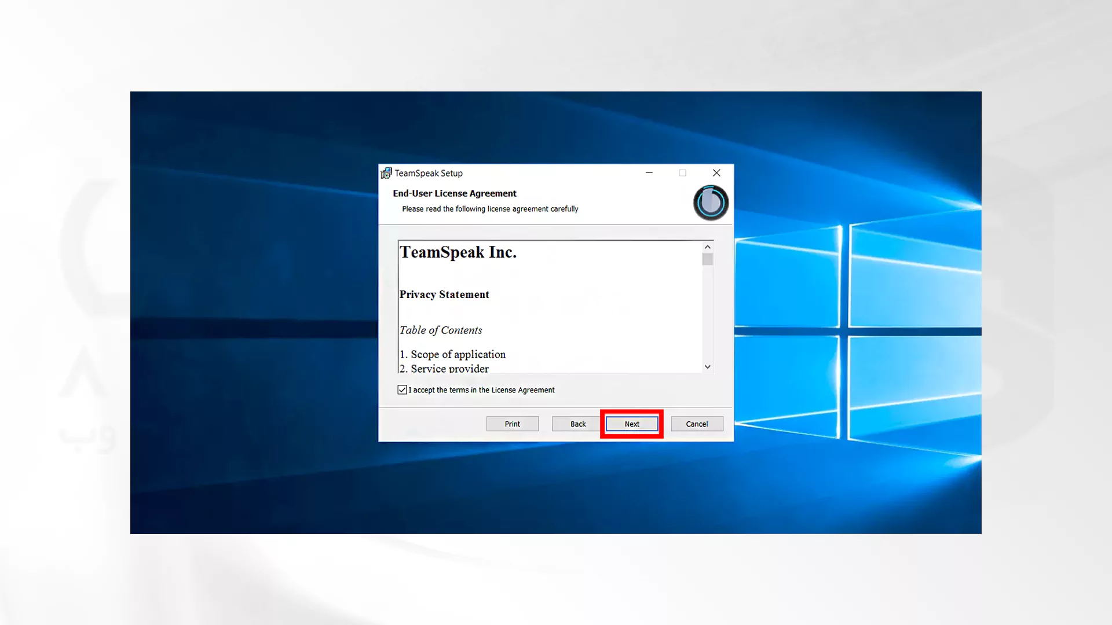Click the license scrollbar thumb

click(x=707, y=259)
